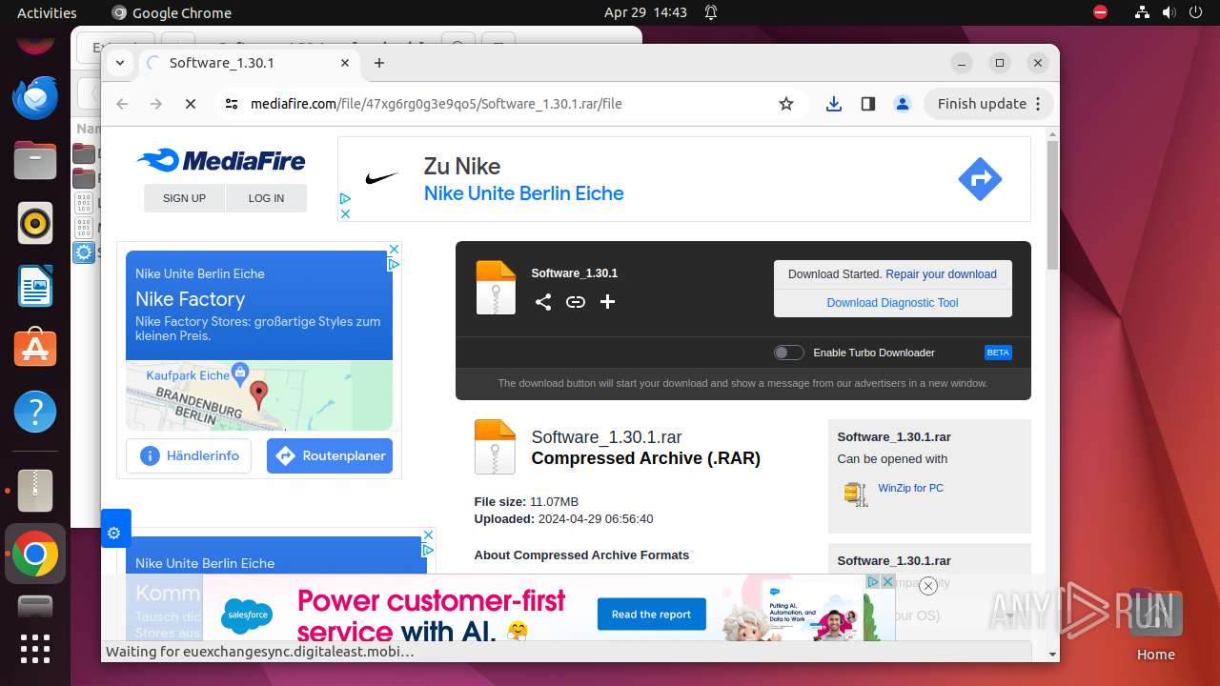Image resolution: width=1220 pixels, height=686 pixels.
Task: Click the Home desktop icon
Action: point(1155,624)
